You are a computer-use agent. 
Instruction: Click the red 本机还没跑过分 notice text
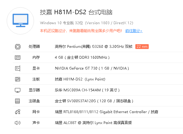(81, 31)
